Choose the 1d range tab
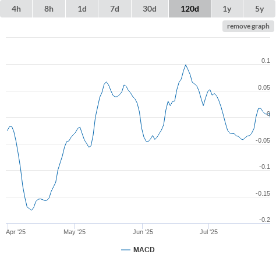 point(82,9)
